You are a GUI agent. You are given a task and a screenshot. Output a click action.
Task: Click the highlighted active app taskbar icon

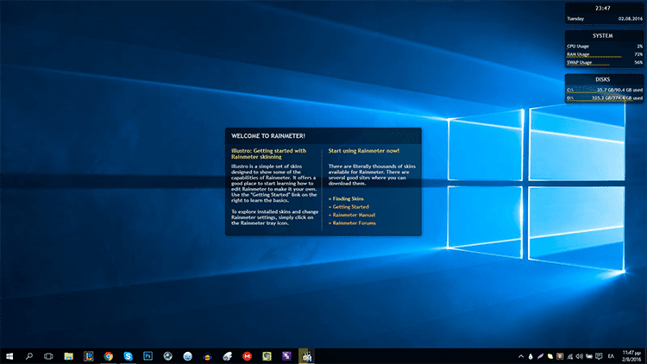(306, 356)
